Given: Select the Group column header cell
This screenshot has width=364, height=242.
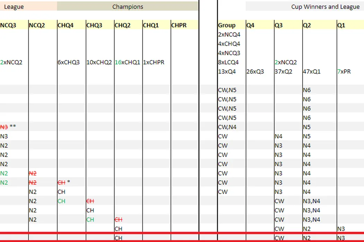Looking at the screenshot, I should [231, 25].
